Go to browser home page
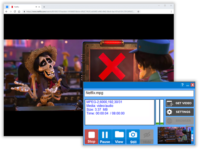The image size is (199, 149). point(19,12)
